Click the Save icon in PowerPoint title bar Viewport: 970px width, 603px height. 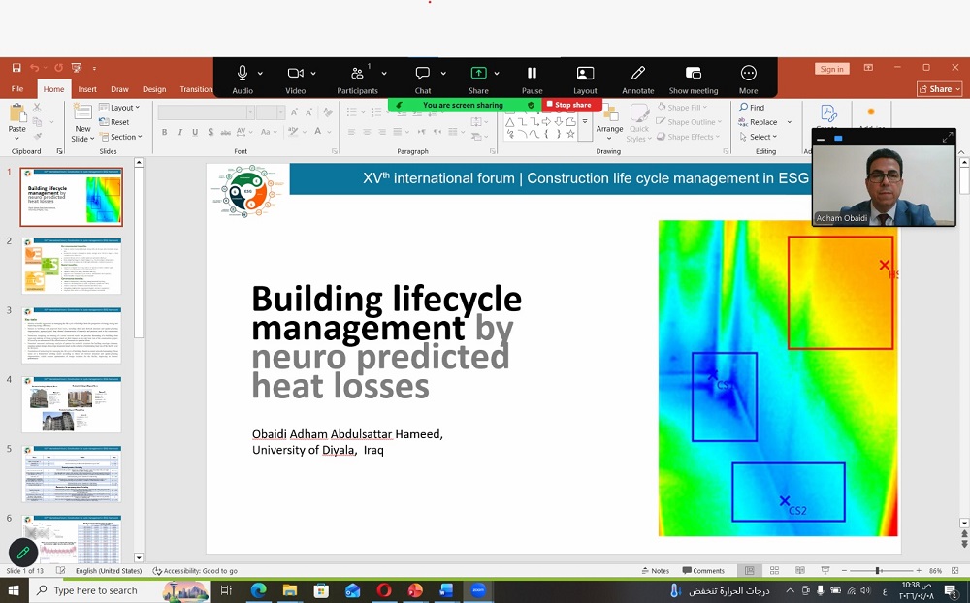16,68
